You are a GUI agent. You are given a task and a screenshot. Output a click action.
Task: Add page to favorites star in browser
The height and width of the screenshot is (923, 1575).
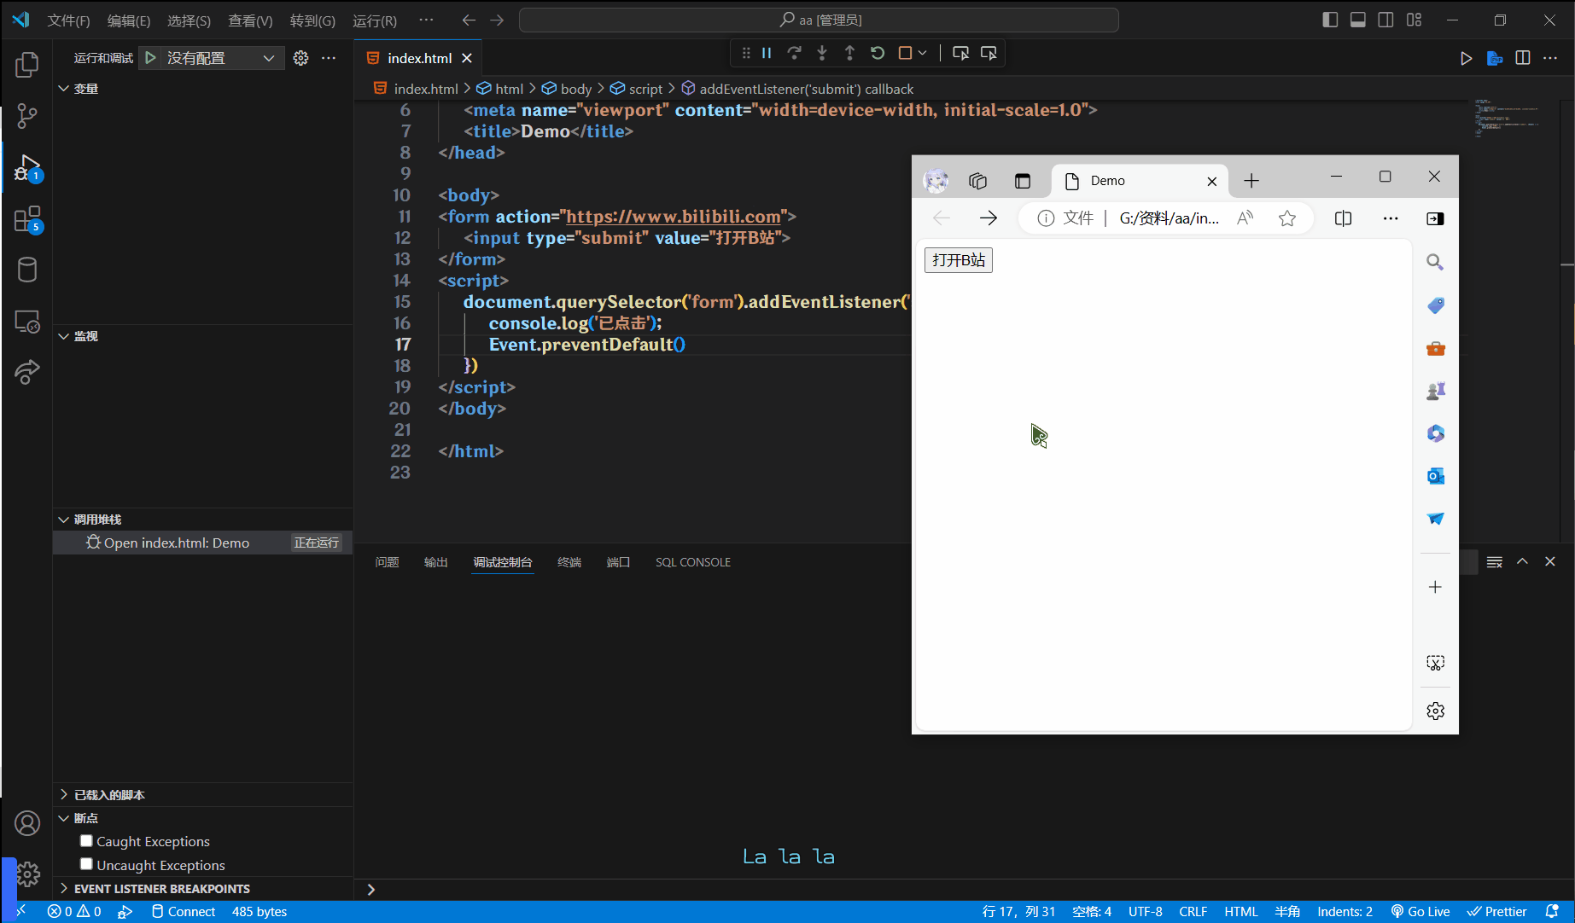click(1287, 218)
